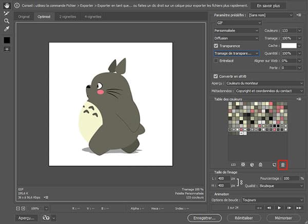The height and width of the screenshot is (224, 308).
Task: Open Aperçu Couleurs du moniteur dropdown
Action: click(264, 84)
